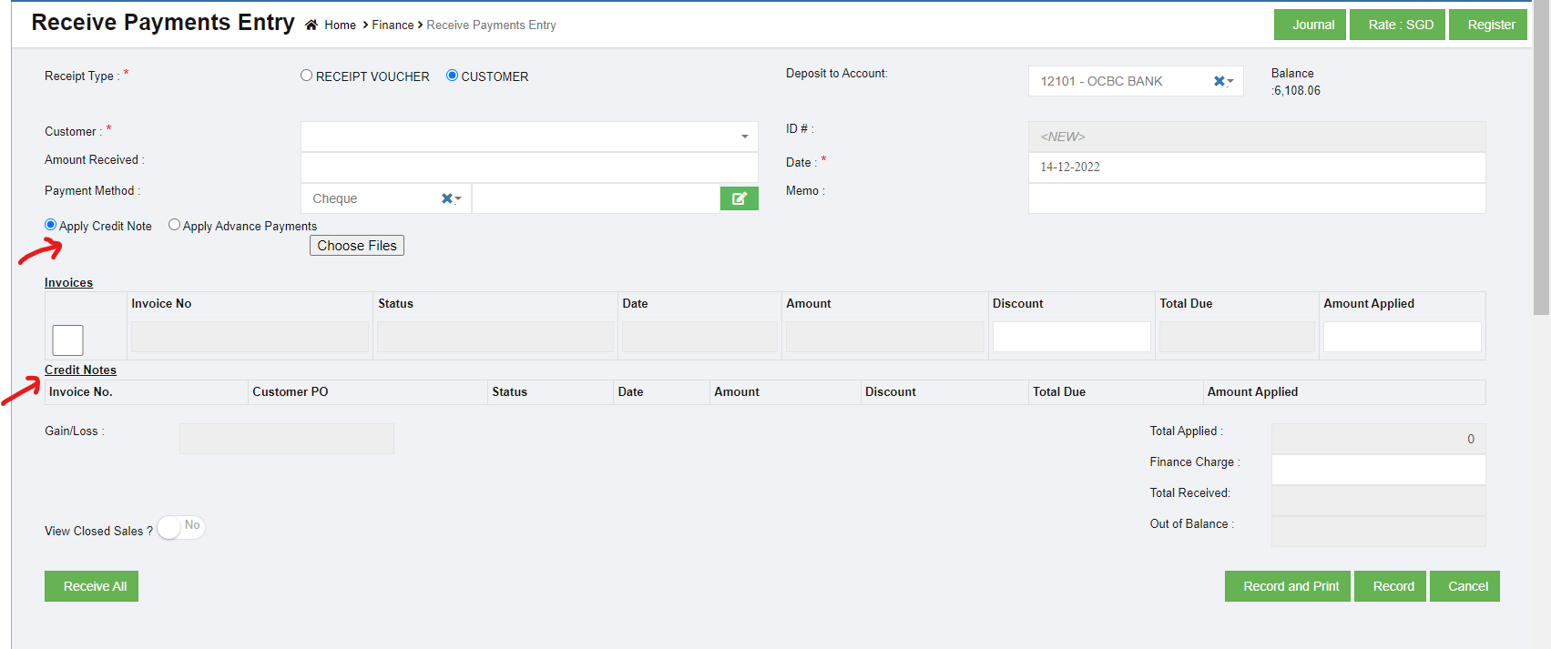Select CUSTOMER receipt type radio
This screenshot has height=649, width=1551.
[x=452, y=76]
